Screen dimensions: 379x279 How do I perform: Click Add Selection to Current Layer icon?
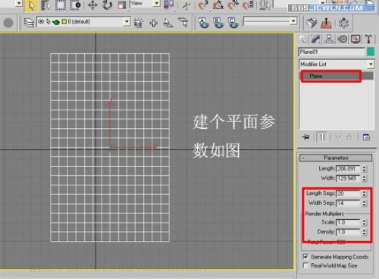[153, 23]
